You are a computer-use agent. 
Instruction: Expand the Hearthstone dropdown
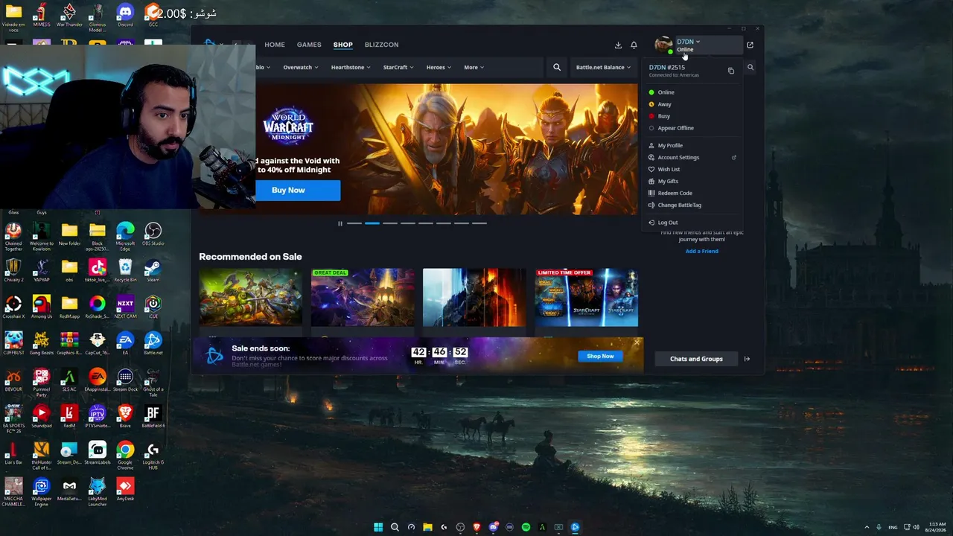(351, 67)
